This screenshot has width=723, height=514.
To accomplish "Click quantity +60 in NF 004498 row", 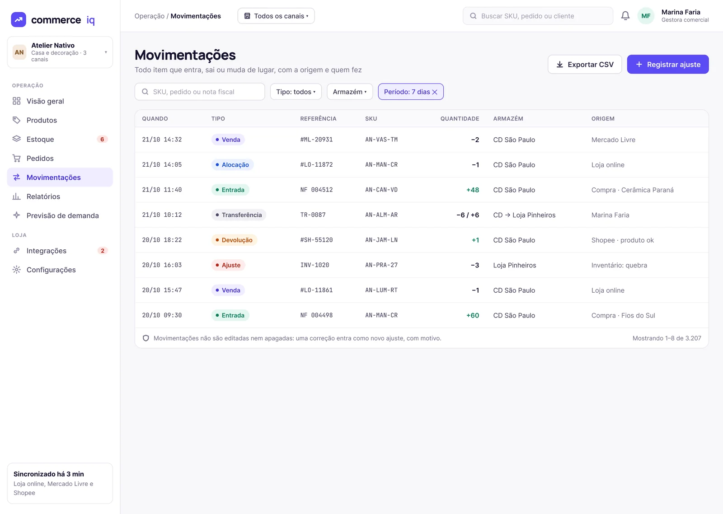I will click(473, 315).
